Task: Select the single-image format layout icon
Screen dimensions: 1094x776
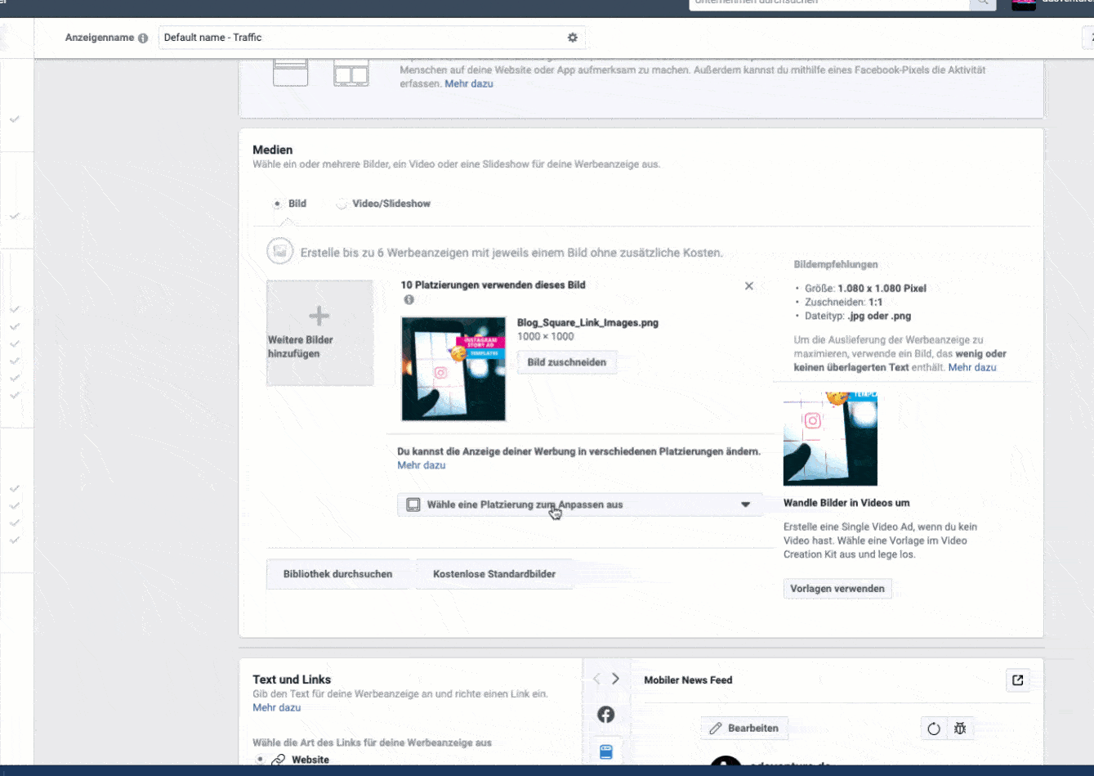Action: 290,72
